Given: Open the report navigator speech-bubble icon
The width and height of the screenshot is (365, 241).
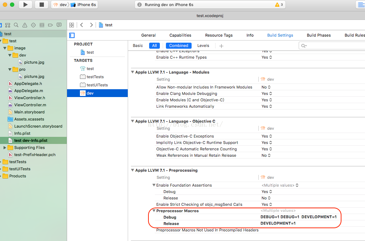Looking at the screenshot, I should click(x=59, y=25).
